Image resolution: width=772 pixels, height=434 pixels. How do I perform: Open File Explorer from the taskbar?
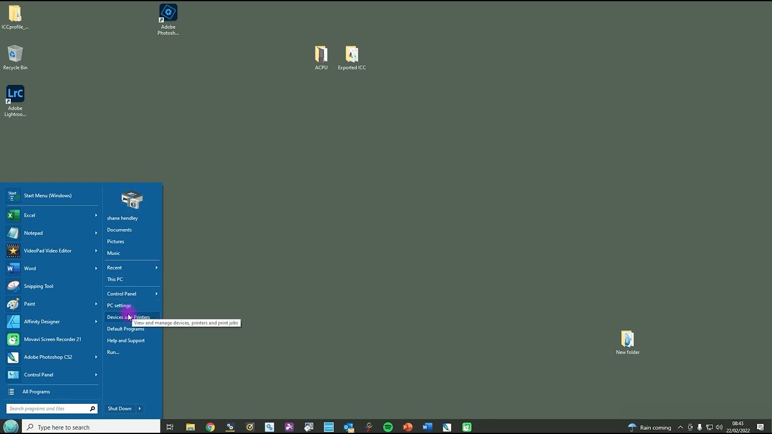pyautogui.click(x=190, y=427)
